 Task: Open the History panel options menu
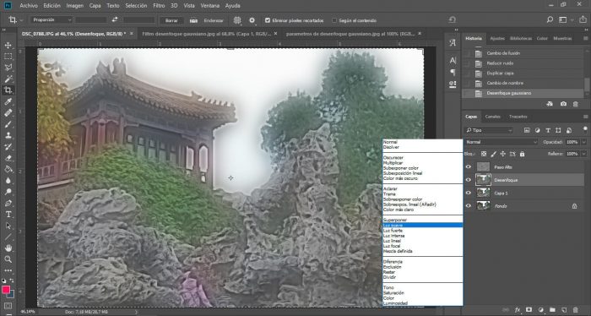(585, 39)
